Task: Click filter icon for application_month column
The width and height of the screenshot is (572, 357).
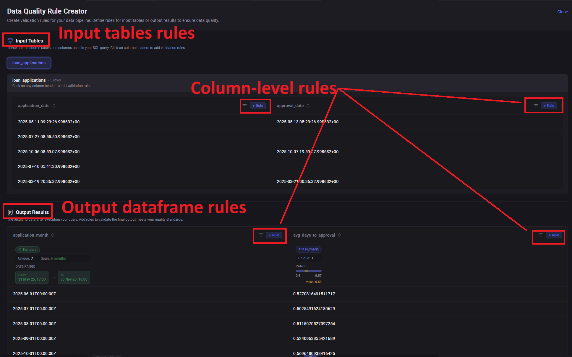Action: click(x=261, y=235)
